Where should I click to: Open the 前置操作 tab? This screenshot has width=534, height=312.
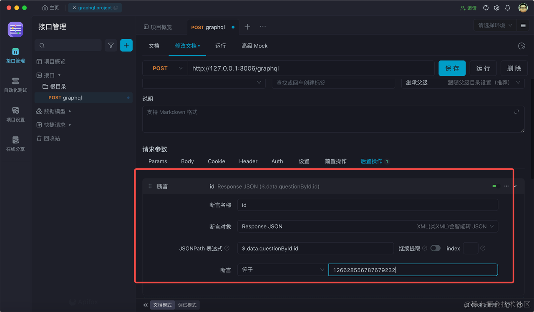tap(336, 161)
